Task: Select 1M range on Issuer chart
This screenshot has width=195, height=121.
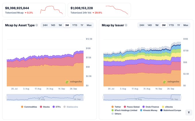Action: pos(157,25)
